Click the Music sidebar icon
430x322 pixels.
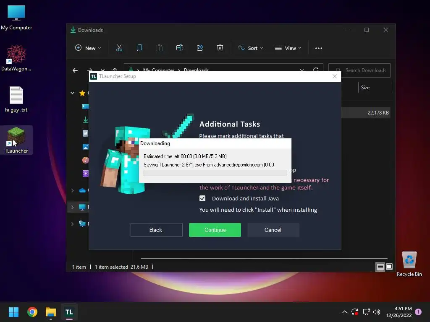click(86, 160)
